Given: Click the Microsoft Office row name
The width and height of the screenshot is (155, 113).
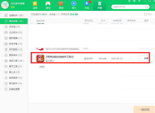Looking at the screenshot, I should click(x=63, y=49).
